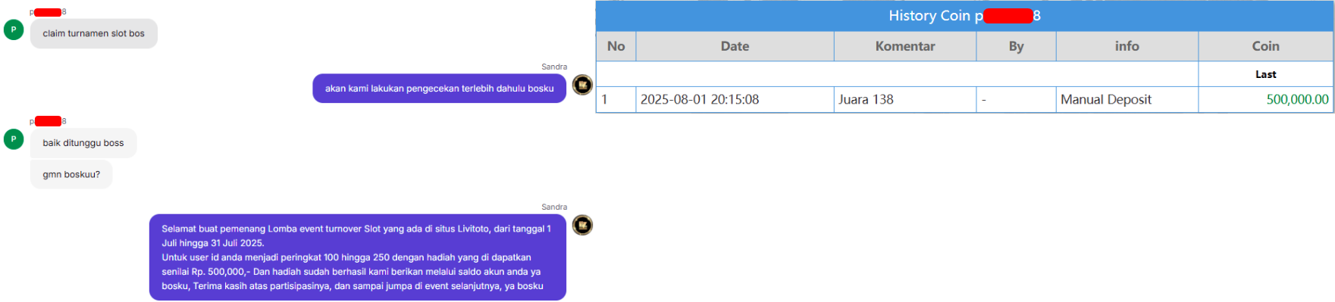Select the 'baik ditunggu boss' chat bubble
This screenshot has height=302, width=1335.
coord(83,143)
